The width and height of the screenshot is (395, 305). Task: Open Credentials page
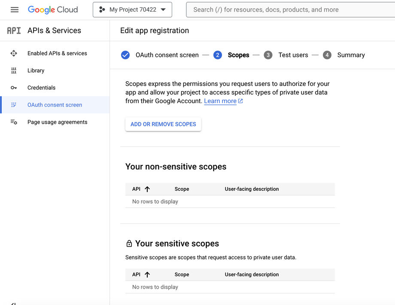41,88
